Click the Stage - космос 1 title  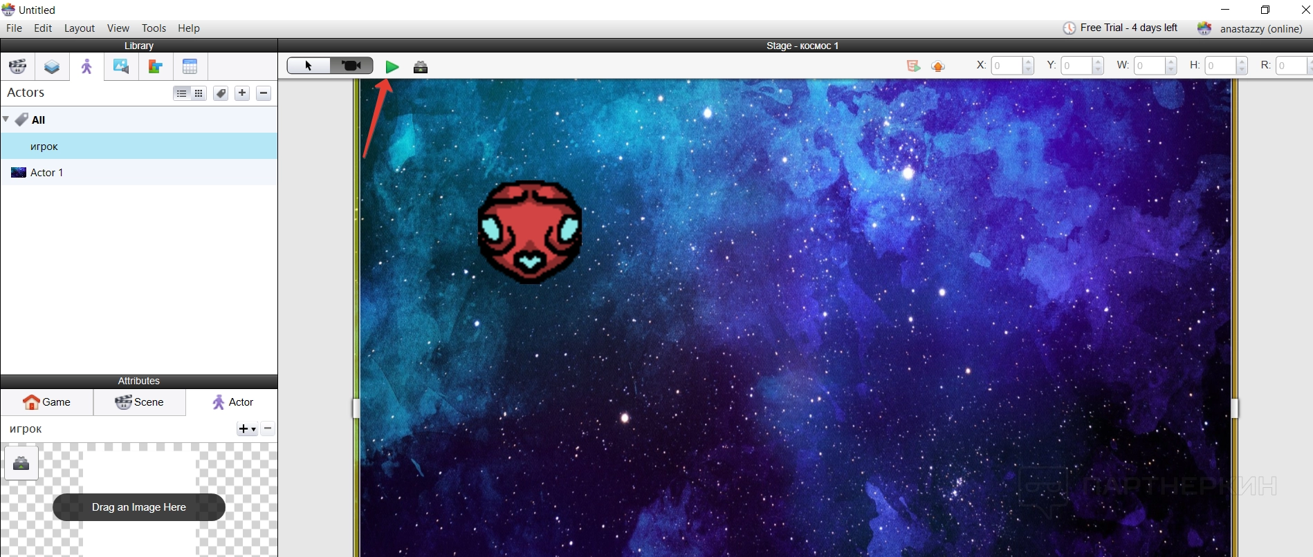tap(802, 46)
